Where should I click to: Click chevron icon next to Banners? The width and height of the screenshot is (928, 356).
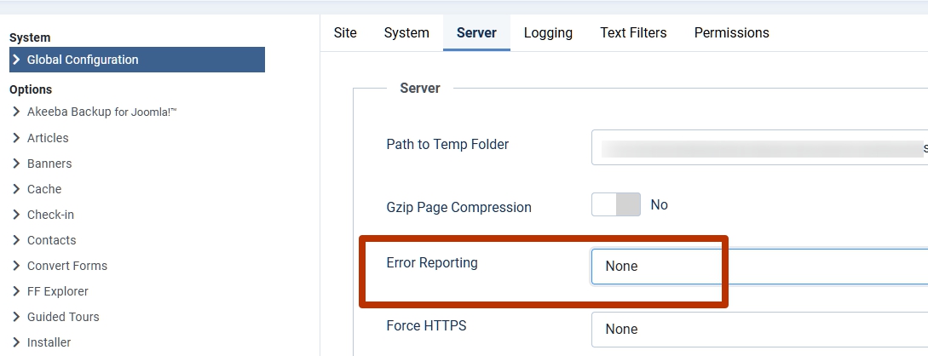click(16, 163)
